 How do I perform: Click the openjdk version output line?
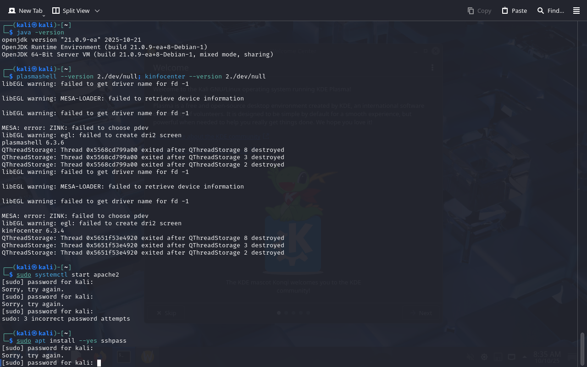point(72,40)
